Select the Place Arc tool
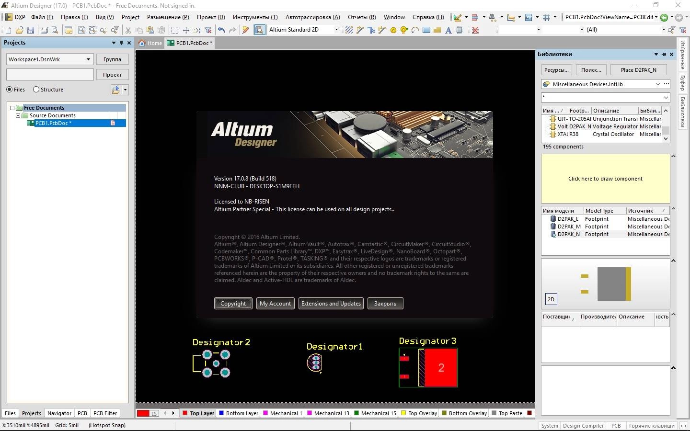 click(415, 30)
